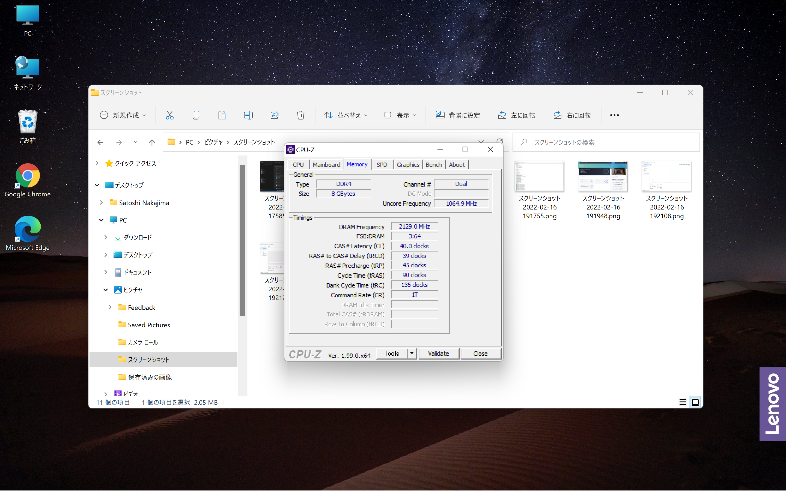
Task: Click the Cut scissors icon in Explorer toolbar
Action: point(169,115)
